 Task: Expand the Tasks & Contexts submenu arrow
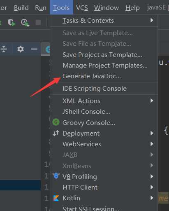click(152, 20)
